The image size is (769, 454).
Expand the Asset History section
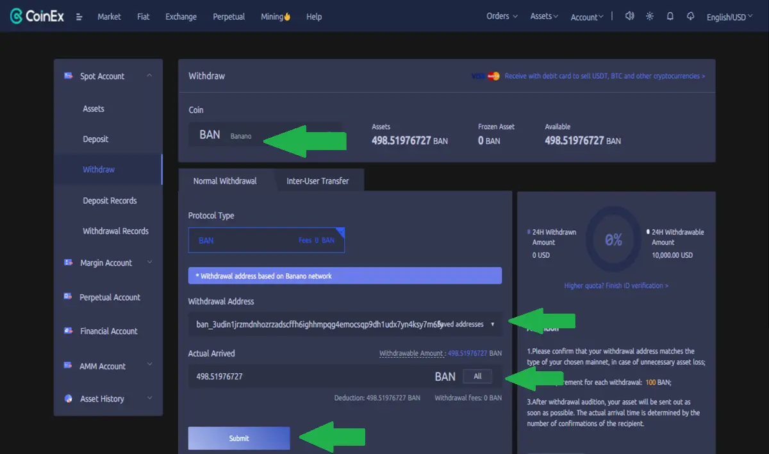pyautogui.click(x=149, y=398)
